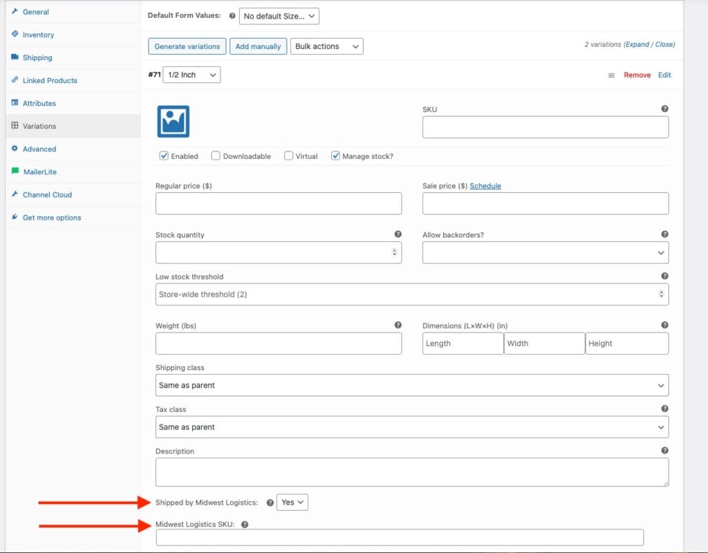Click the SKU help icon
Viewport: 708px width, 553px height.
coord(664,109)
